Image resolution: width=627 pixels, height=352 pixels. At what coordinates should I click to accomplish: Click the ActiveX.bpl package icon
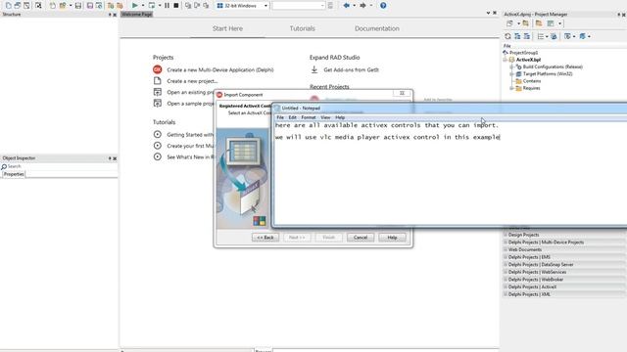[511, 60]
